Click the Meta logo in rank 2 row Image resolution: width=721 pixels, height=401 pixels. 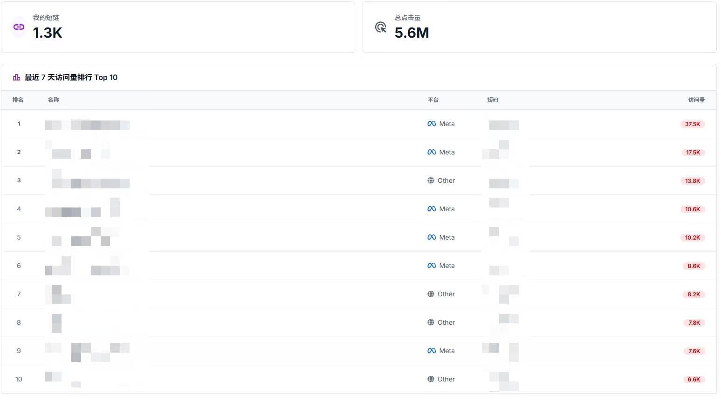click(432, 152)
